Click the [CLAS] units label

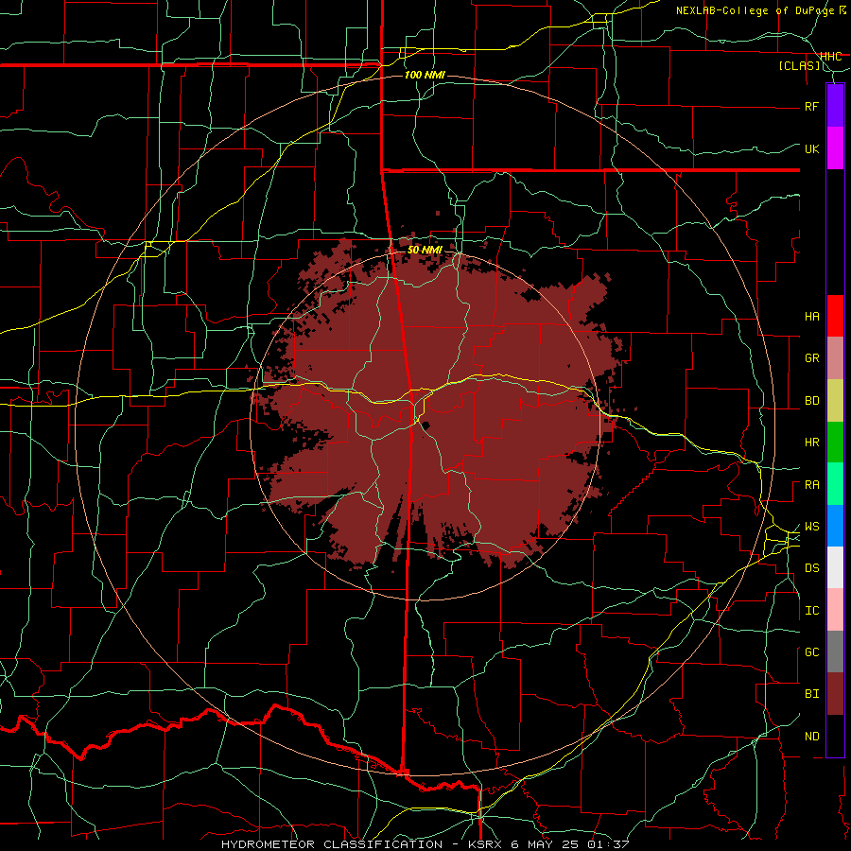(x=799, y=66)
